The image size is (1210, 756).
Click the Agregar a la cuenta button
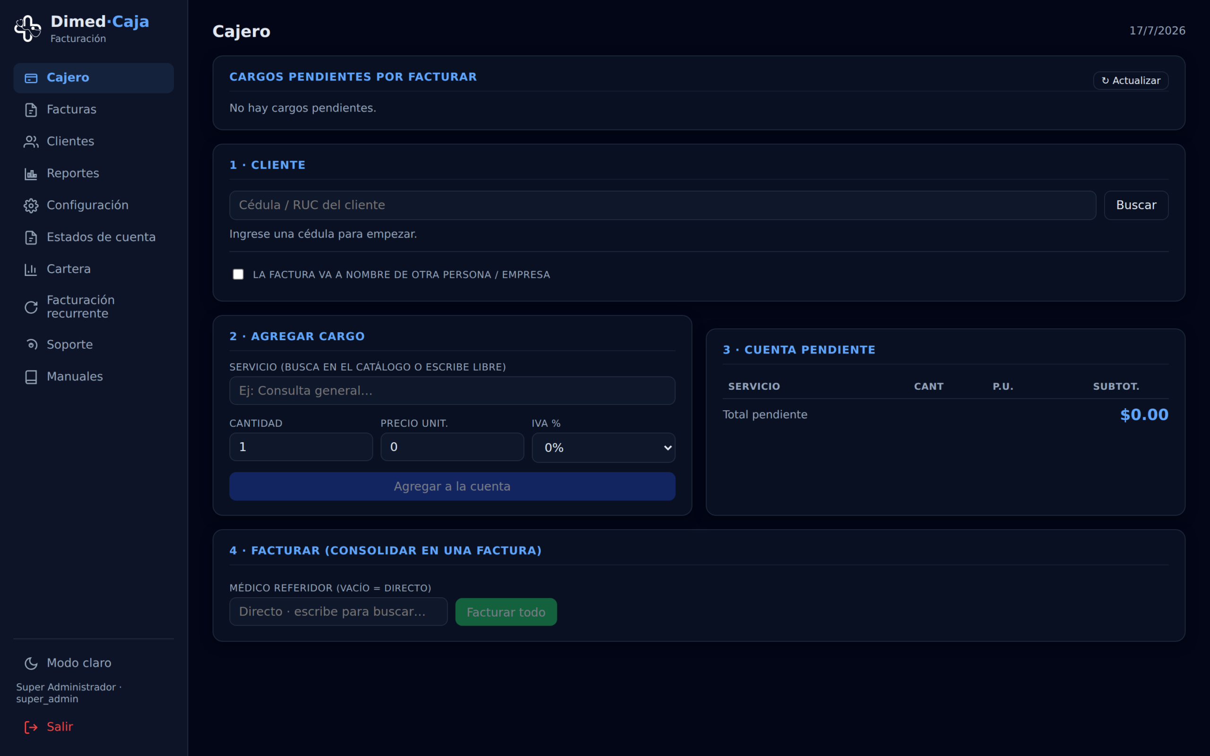pyautogui.click(x=452, y=487)
